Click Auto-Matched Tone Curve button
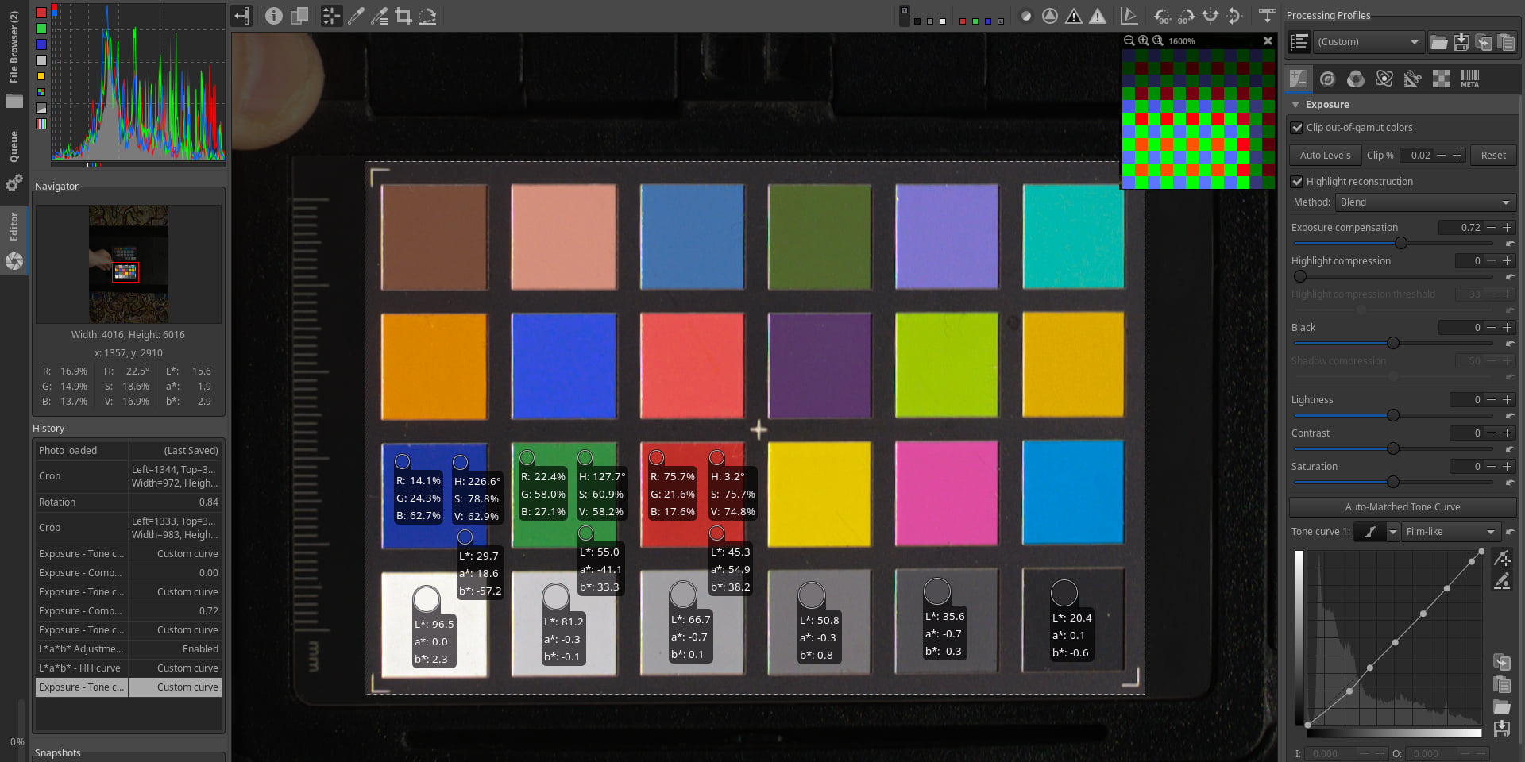Viewport: 1525px width, 762px height. tap(1402, 507)
